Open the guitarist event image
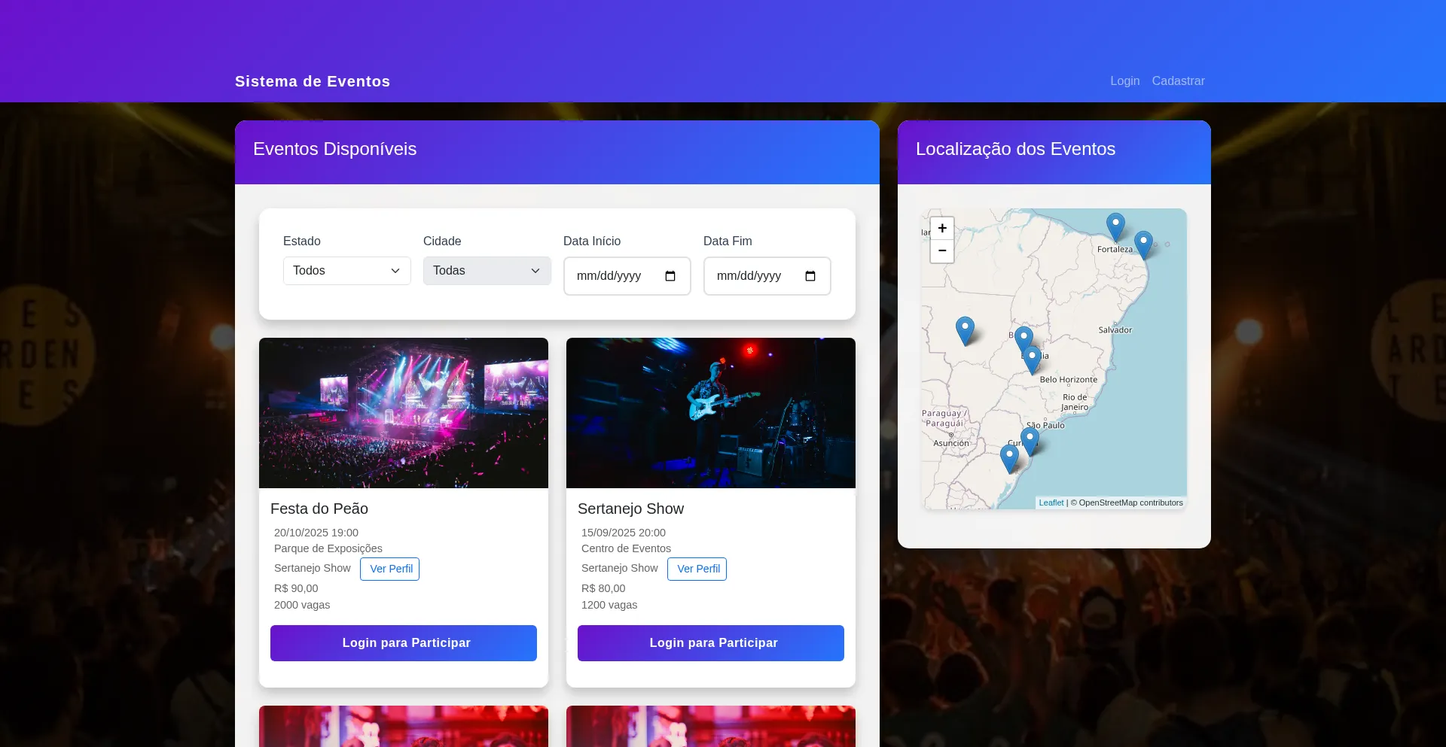This screenshot has height=747, width=1446. click(711, 413)
